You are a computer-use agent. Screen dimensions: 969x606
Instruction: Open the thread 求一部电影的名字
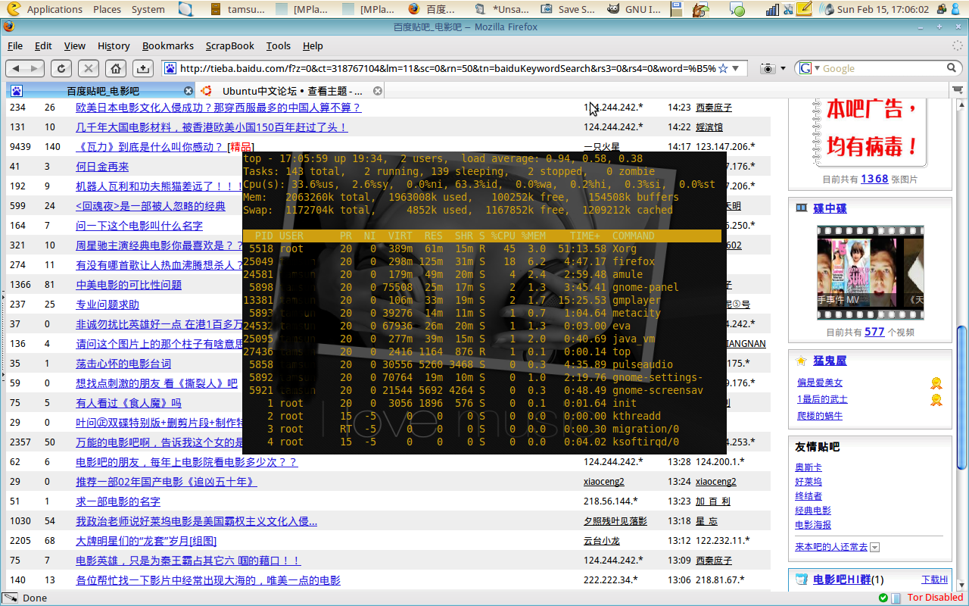(118, 501)
